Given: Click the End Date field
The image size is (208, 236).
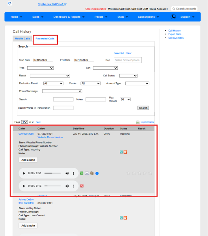Looking at the screenshot, I should coord(84,60).
